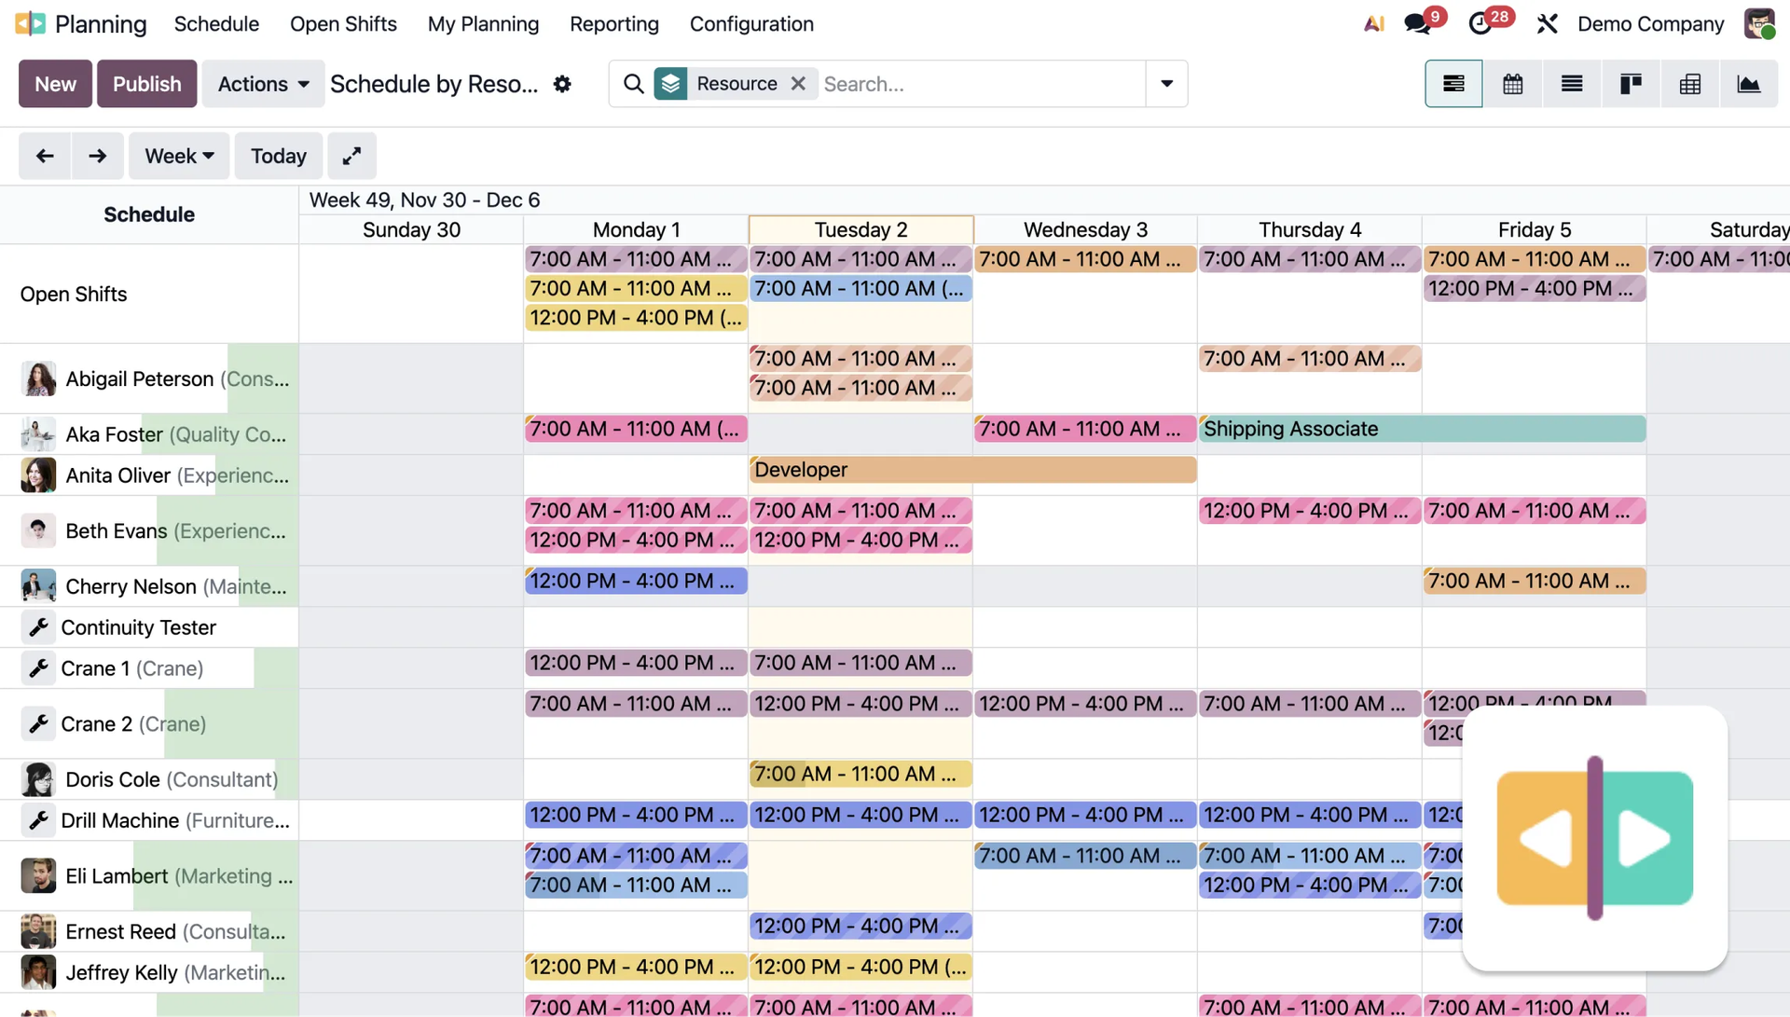Image resolution: width=1790 pixels, height=1017 pixels.
Task: Open the Actions dropdown
Action: [263, 84]
